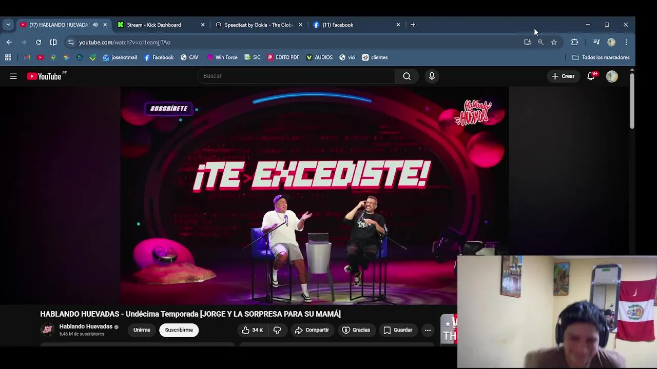Open a new browser tab
The width and height of the screenshot is (657, 369).
[413, 25]
